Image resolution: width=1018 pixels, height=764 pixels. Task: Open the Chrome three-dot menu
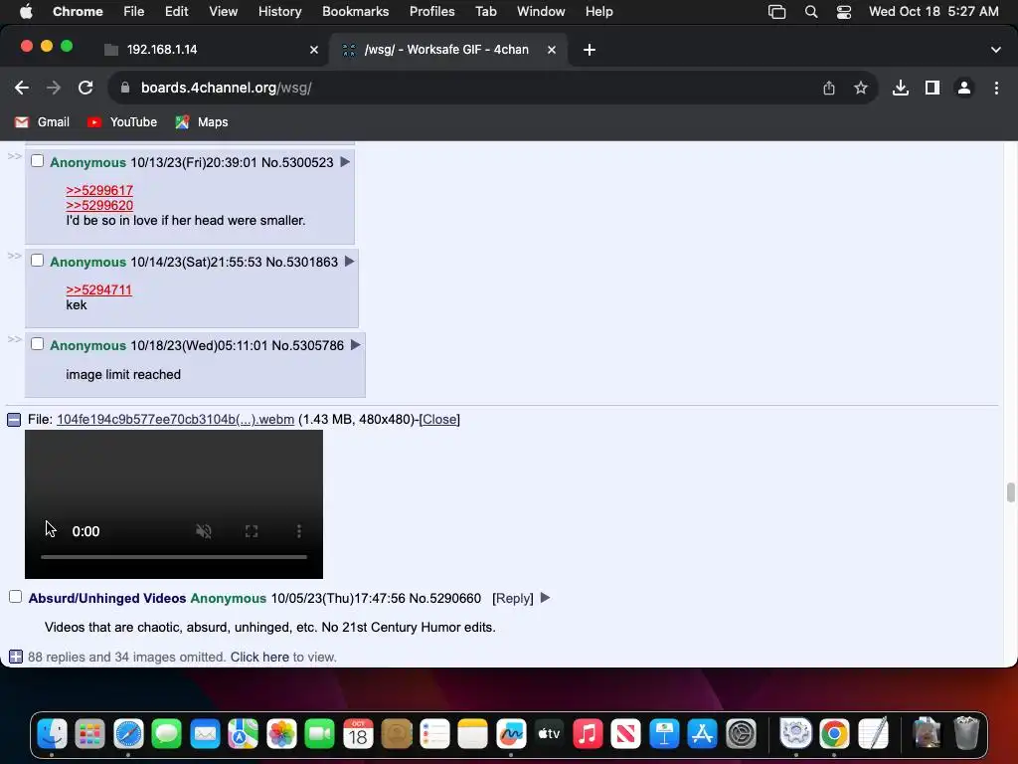click(x=996, y=88)
